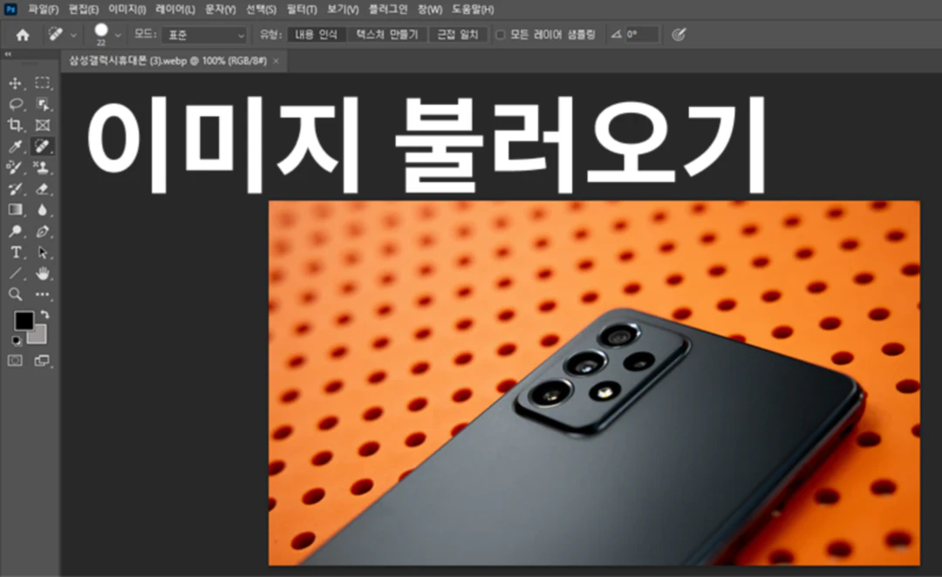
Task: Select the Dodge tool
Action: (15, 231)
